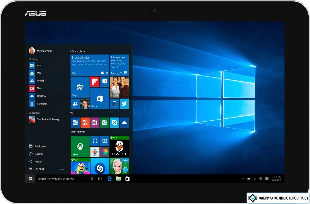
Task: Click the New link beside All Apps
Action: click(62, 169)
